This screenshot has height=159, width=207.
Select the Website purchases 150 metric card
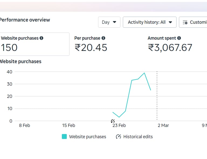point(34,44)
